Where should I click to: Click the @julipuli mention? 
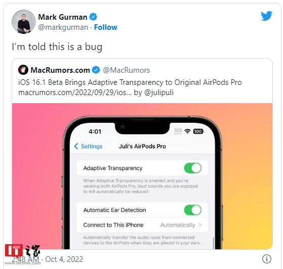(159, 93)
